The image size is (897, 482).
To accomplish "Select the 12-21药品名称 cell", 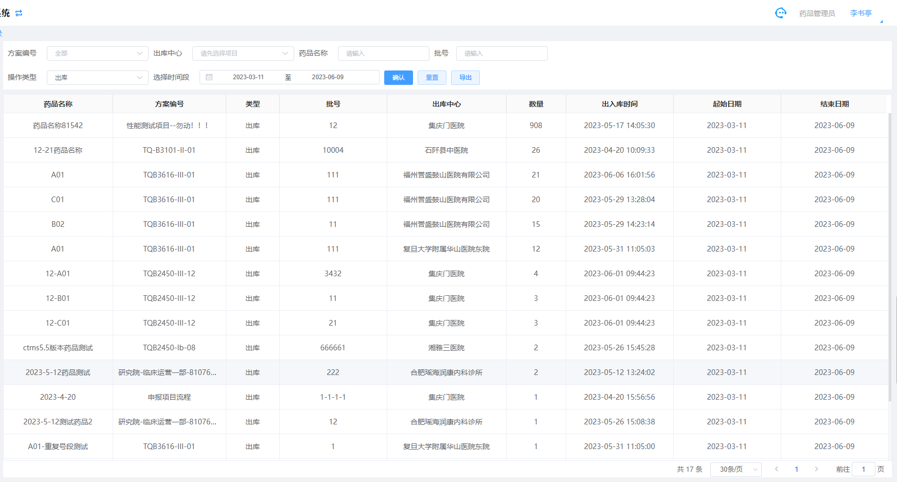I will tap(58, 150).
